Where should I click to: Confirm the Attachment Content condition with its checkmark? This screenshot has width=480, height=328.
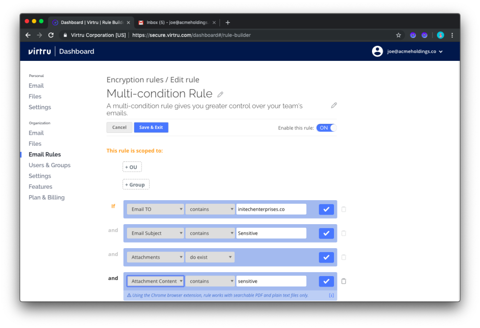tap(326, 281)
